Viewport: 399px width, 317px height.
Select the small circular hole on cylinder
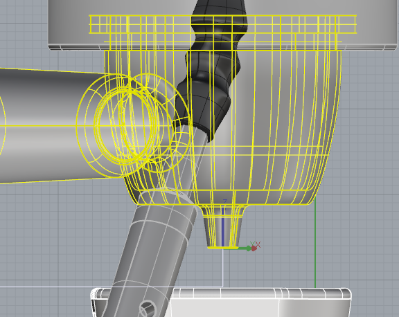[147, 308]
